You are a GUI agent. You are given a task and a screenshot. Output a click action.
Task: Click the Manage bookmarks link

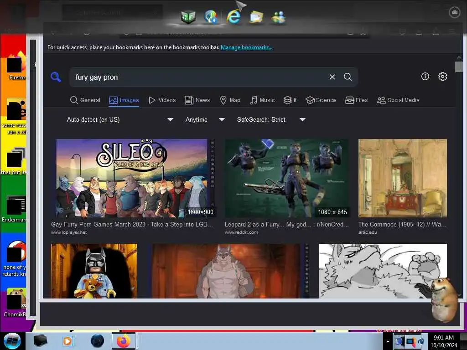click(247, 47)
